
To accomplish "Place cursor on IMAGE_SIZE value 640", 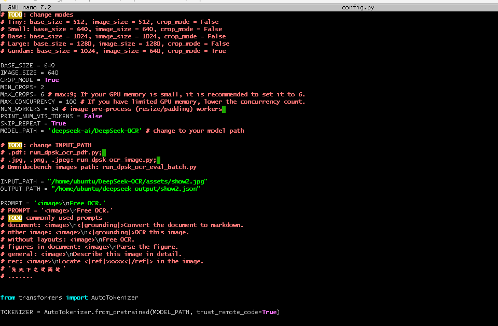I will click(53, 73).
